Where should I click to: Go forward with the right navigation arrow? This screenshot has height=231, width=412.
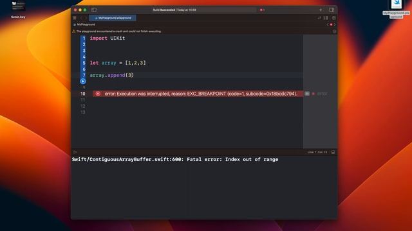(86, 18)
